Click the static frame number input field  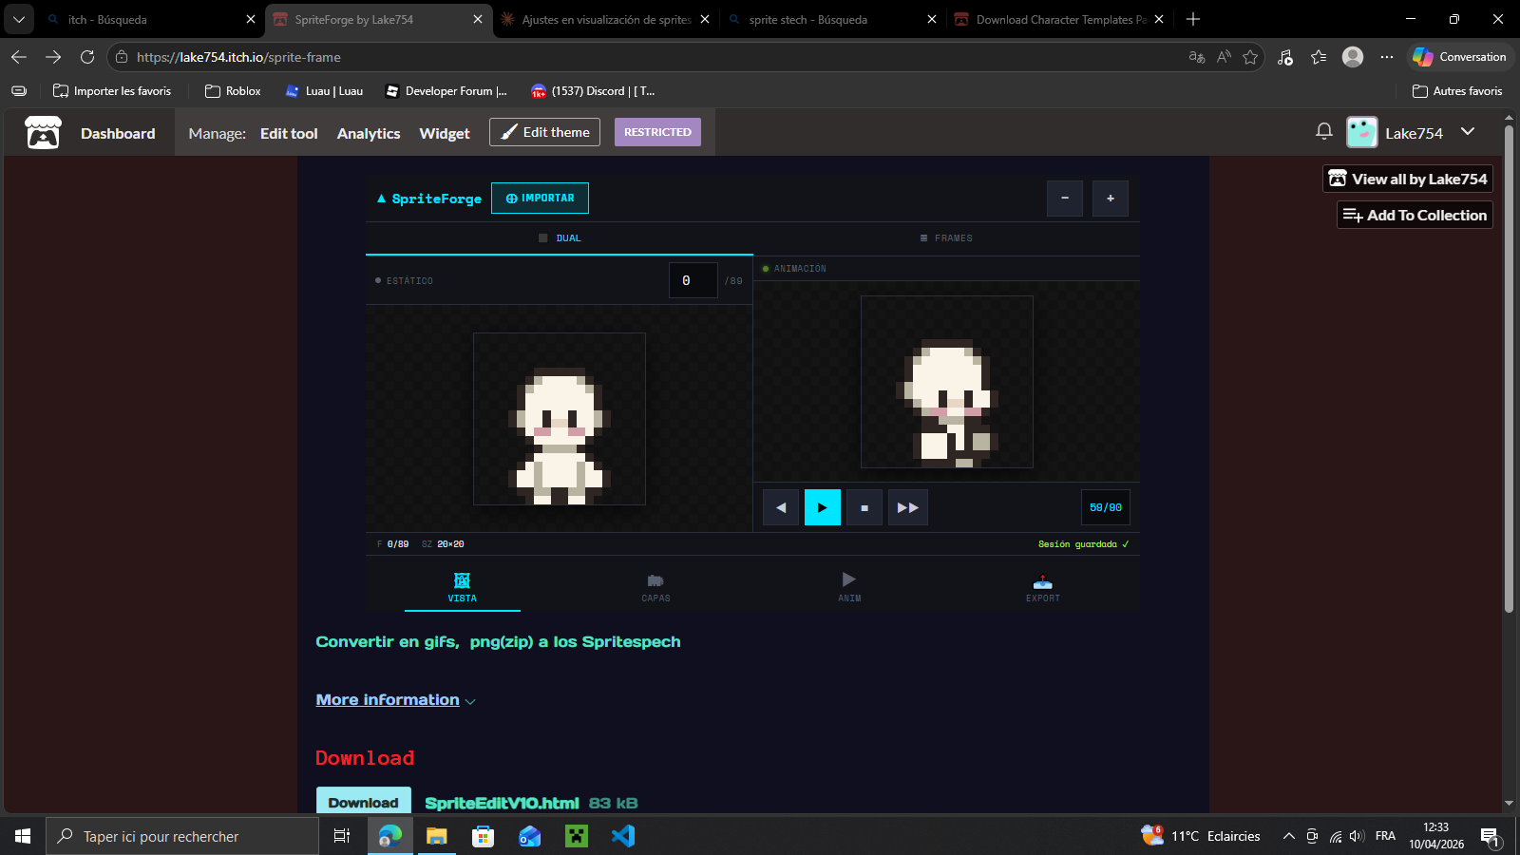click(693, 281)
